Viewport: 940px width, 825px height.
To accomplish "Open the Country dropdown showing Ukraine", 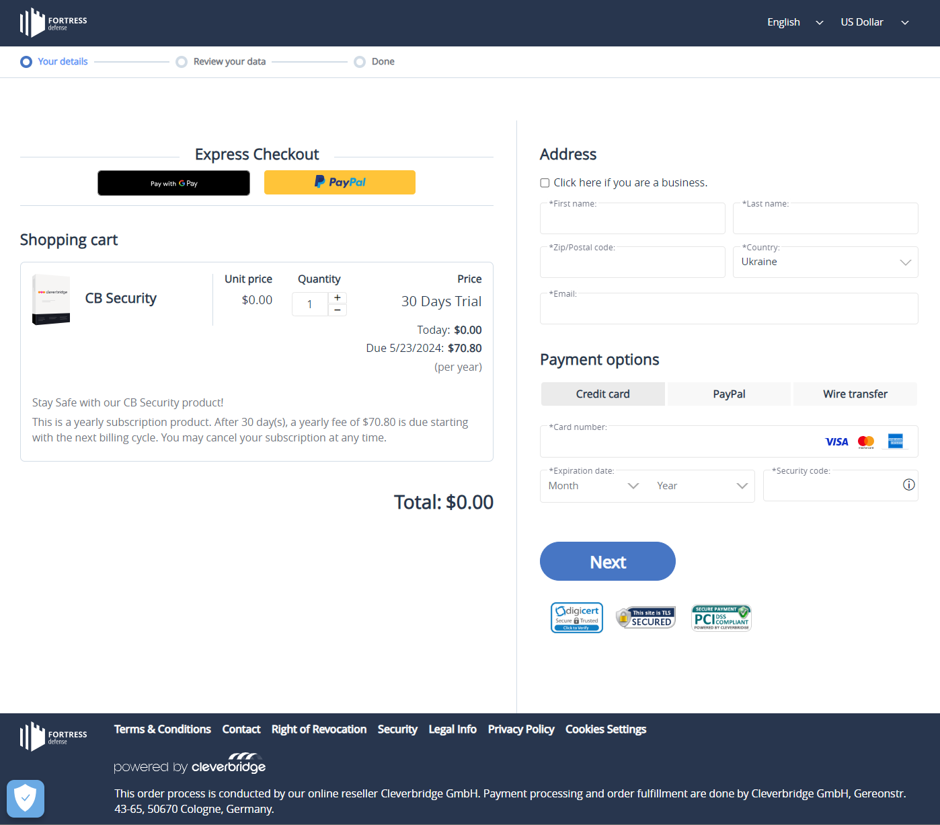I will click(x=826, y=262).
